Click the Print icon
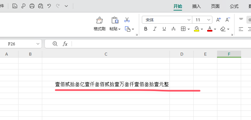This screenshot has height=120, width=251. tap(32, 6)
